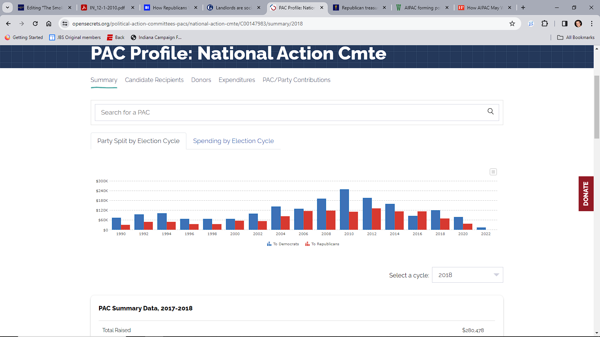Open the Chrome three-dot menu
This screenshot has height=337, width=600.
coord(592,24)
